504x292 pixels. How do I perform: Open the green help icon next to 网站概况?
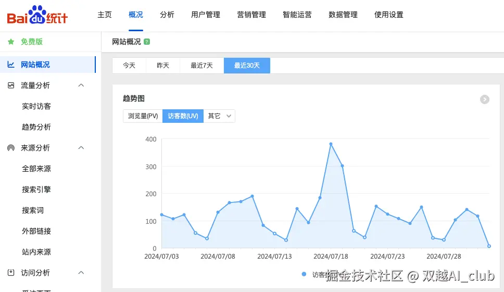[147, 42]
